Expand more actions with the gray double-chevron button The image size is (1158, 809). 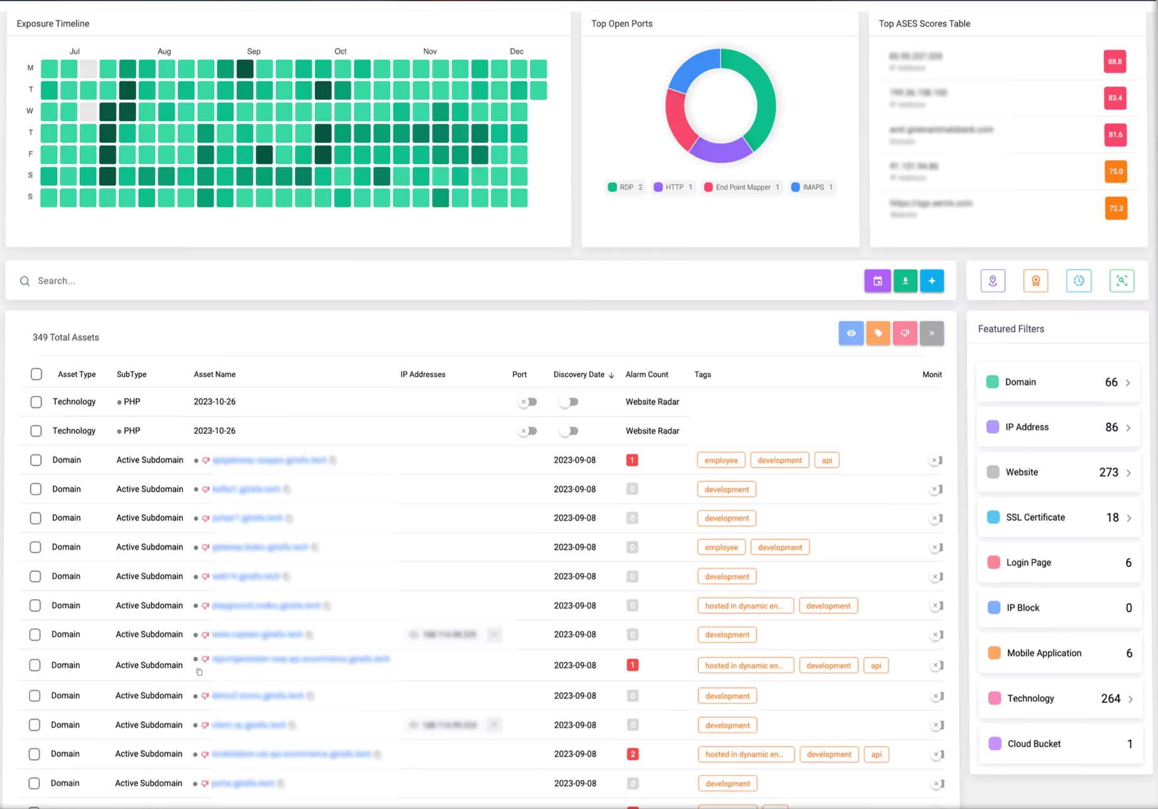932,333
